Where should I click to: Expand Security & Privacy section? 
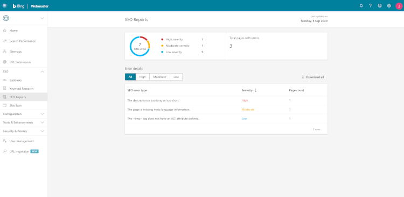point(24,131)
